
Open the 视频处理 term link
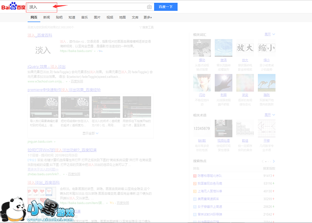[x=223, y=141]
